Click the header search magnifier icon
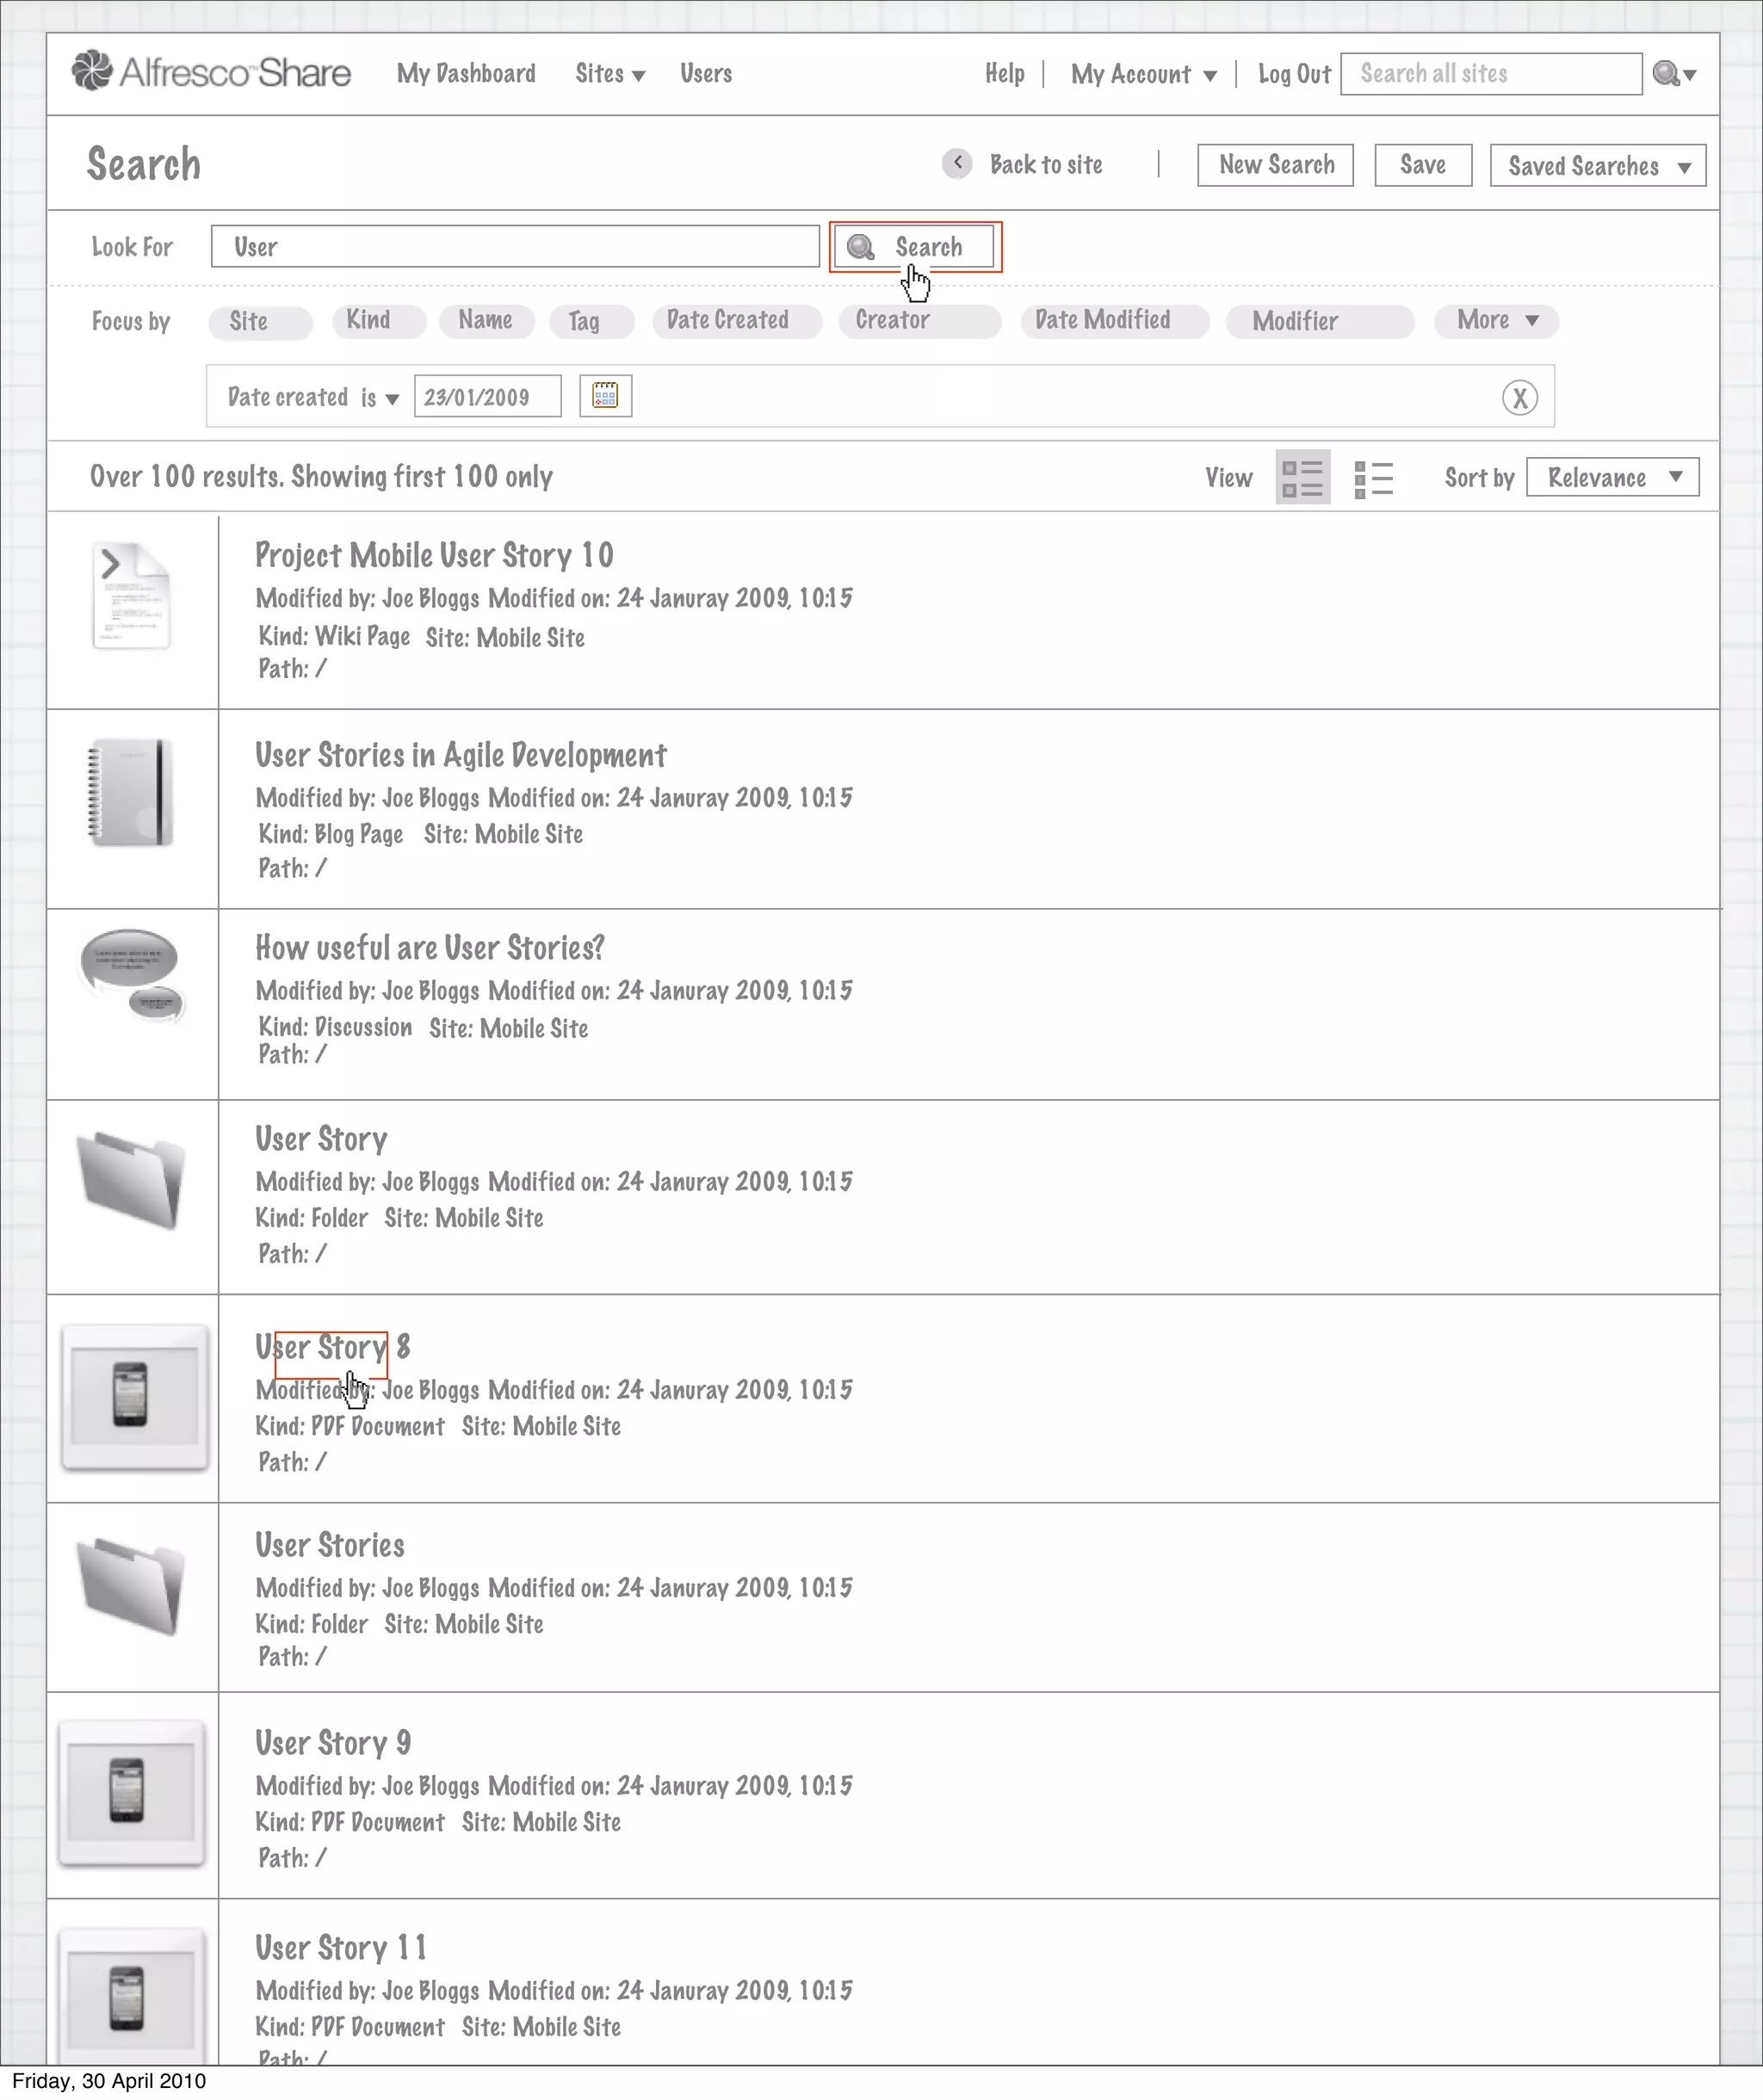 click(1666, 73)
